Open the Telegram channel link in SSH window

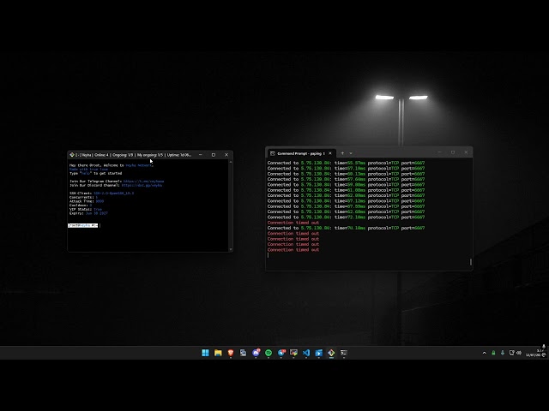coord(143,182)
